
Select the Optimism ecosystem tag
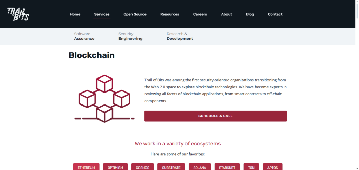coord(115,167)
